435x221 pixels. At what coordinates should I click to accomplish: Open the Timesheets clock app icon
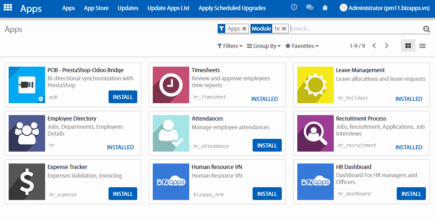pyautogui.click(x=171, y=85)
